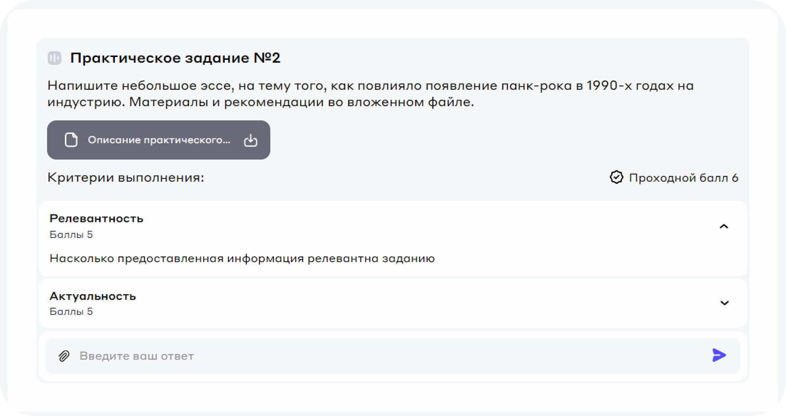Screen dimensions: 786x416
Task: Click the Релевантность criterion heading
Action: pyautogui.click(x=96, y=218)
